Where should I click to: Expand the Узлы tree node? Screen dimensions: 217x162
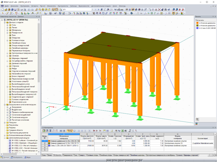[7, 25]
